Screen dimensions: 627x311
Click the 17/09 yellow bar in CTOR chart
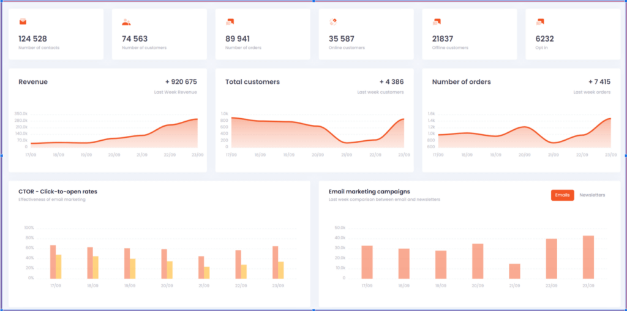click(58, 267)
